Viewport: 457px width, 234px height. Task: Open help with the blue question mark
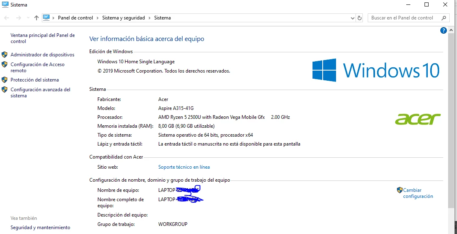443,30
